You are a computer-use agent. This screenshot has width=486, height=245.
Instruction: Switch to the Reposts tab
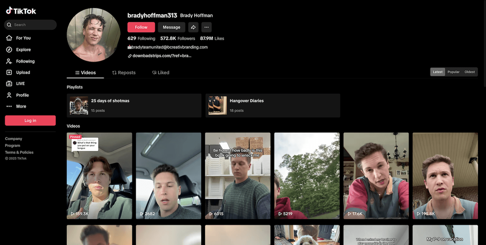tap(124, 73)
